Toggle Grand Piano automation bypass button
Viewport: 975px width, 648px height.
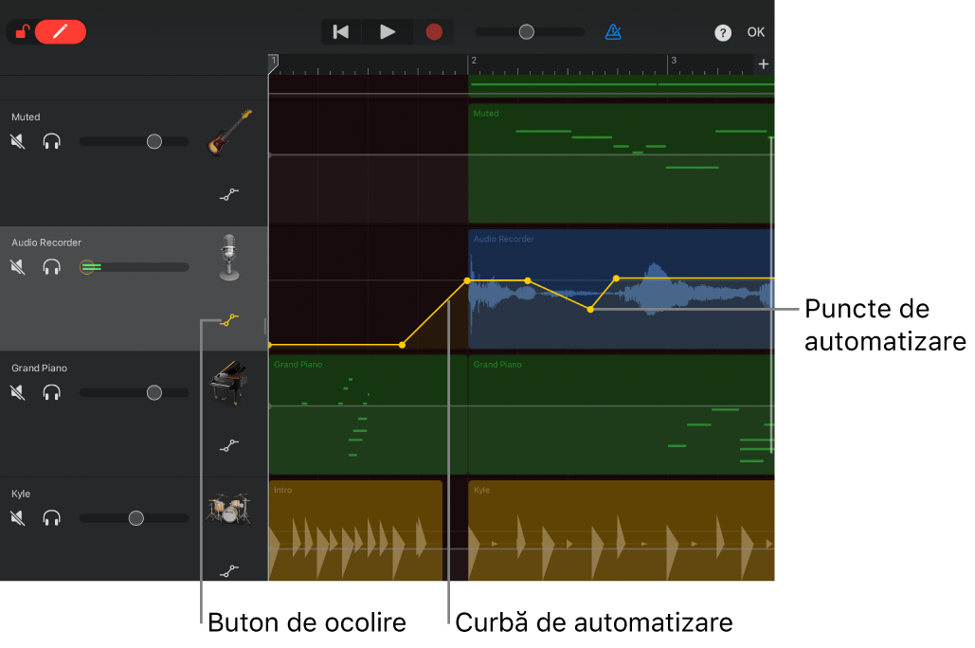229,445
